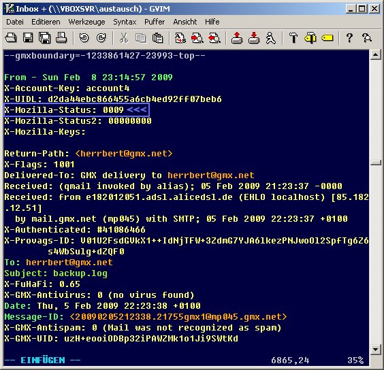Open find and replace toolbar icon
The height and width of the screenshot is (370, 384).
click(180, 38)
